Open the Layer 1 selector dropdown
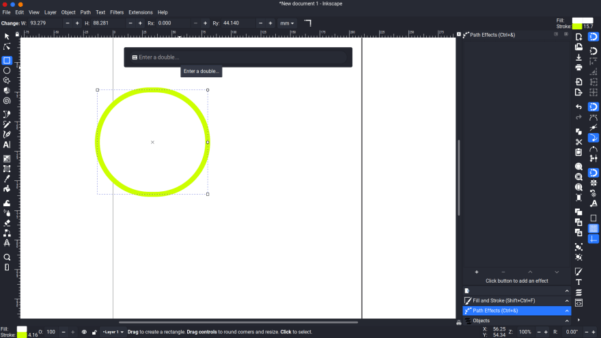Image resolution: width=601 pixels, height=338 pixels. point(113,333)
